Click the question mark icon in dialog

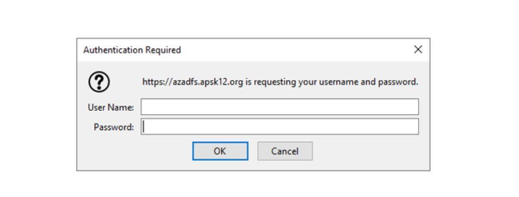(x=99, y=82)
